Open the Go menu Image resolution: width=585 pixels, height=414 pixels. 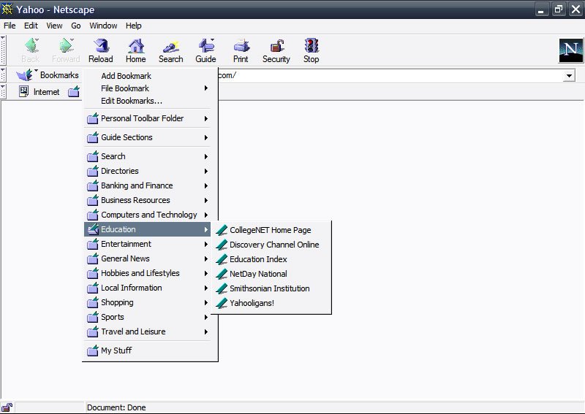[x=76, y=26]
